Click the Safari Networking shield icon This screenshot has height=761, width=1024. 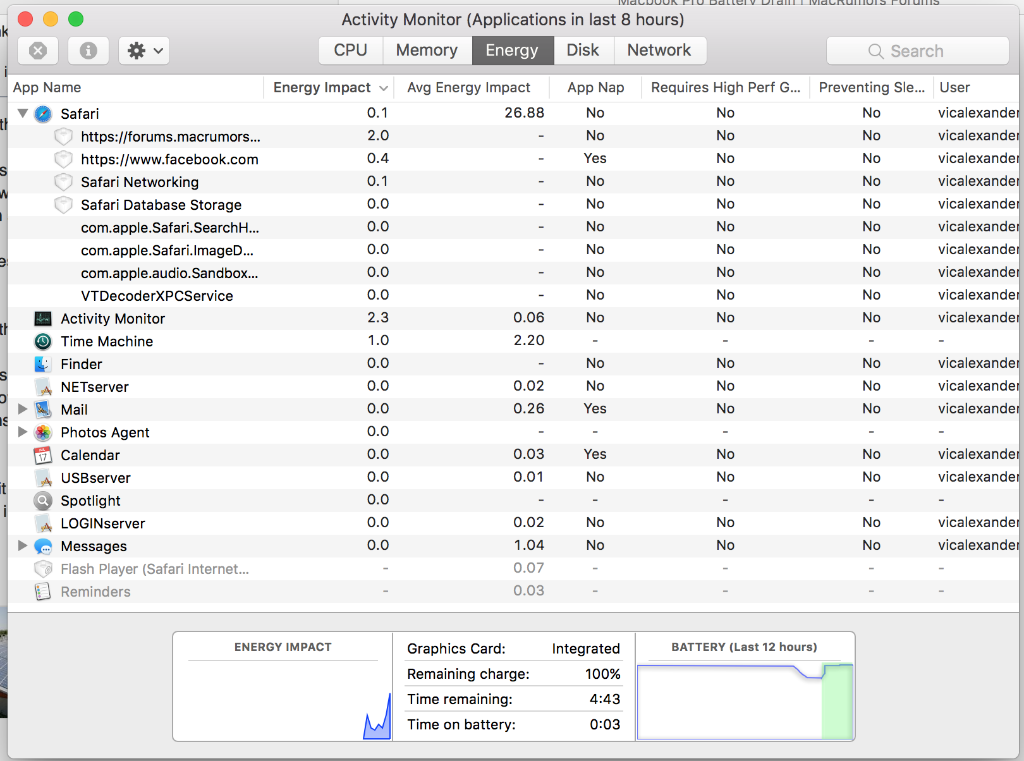(x=63, y=182)
